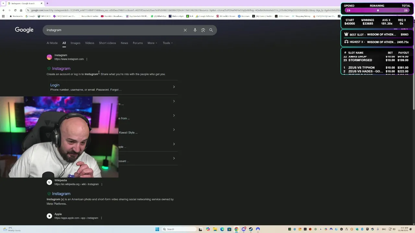Open the Login sitelink
This screenshot has height=233, width=415.
pos(55,85)
